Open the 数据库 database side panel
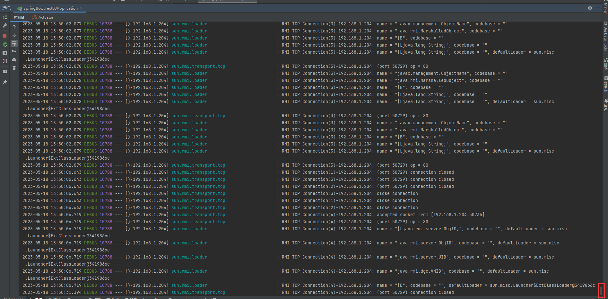The height and width of the screenshot is (299, 608). pos(605,84)
